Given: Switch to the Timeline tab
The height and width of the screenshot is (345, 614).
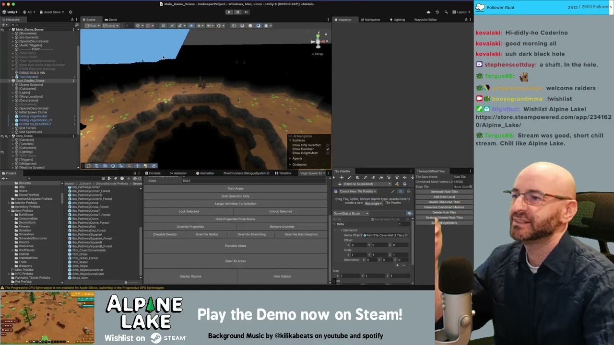Looking at the screenshot, I should click(x=283, y=173).
